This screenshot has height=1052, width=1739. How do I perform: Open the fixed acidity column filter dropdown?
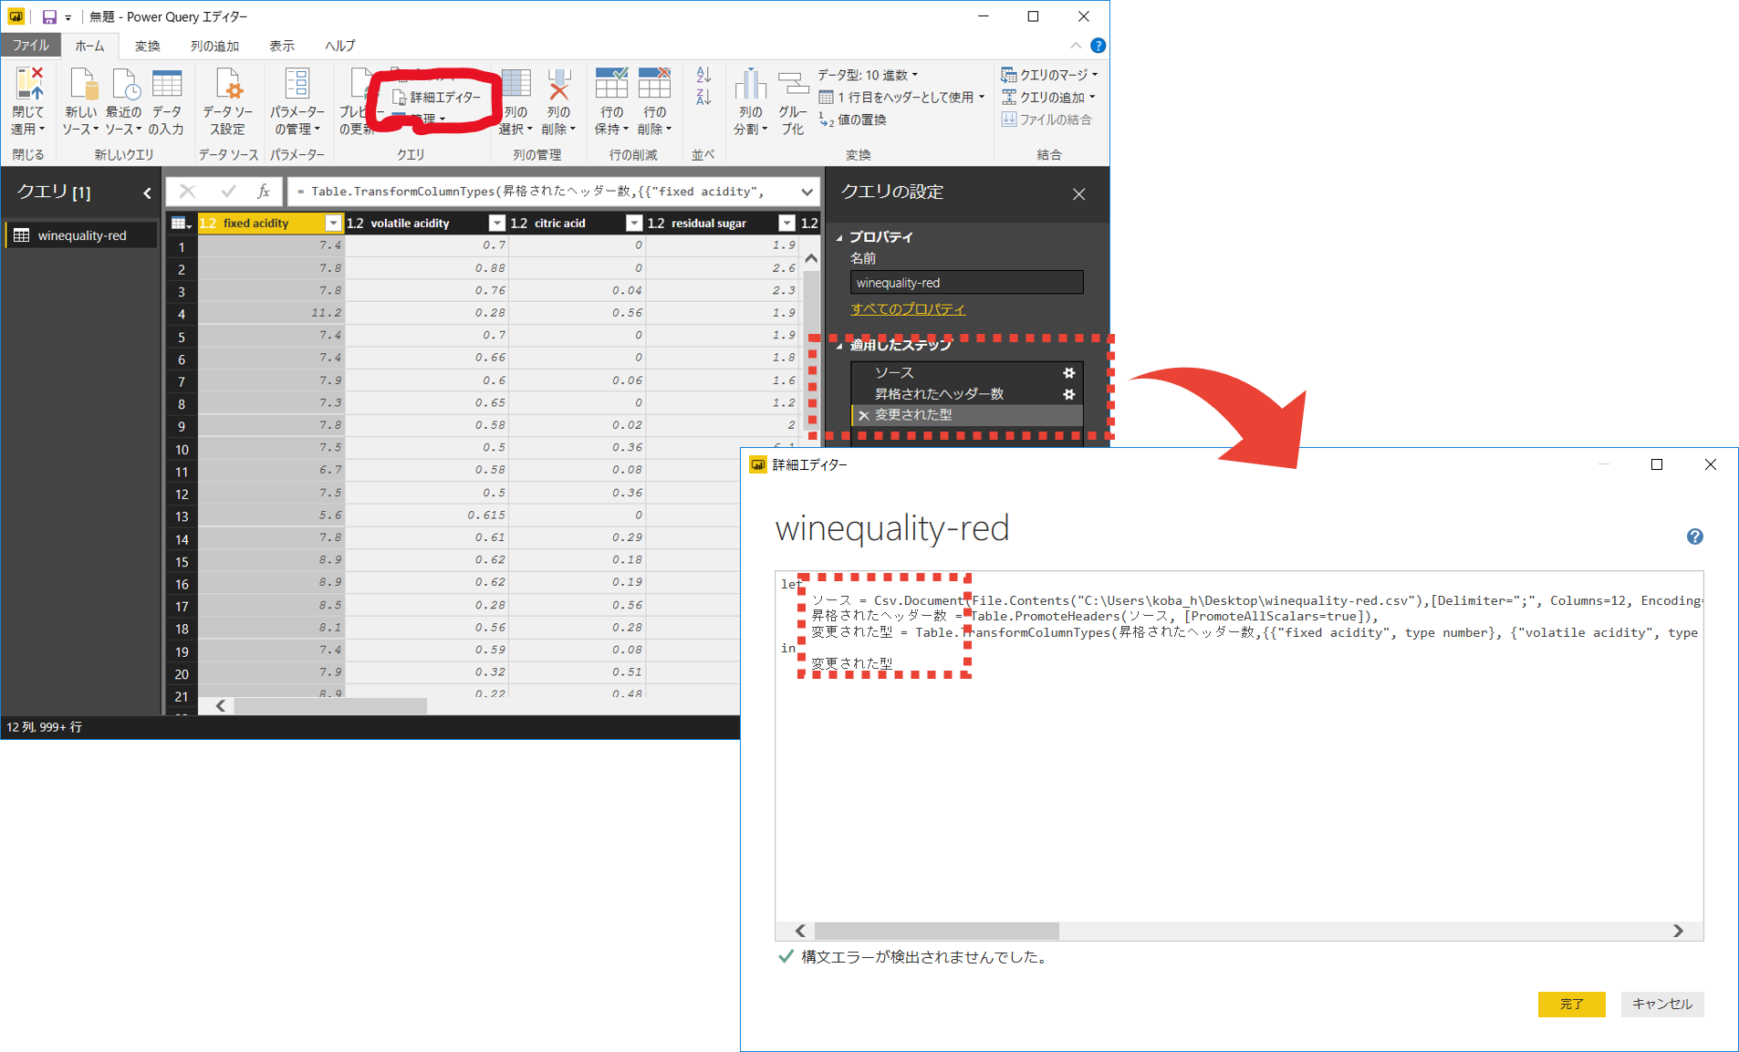point(333,223)
